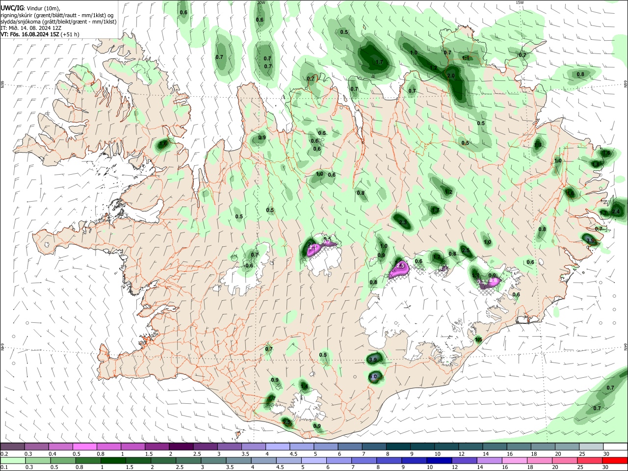
Task: Click the valid time VT: Fös. 16.08.2024 15Z
Action: [30, 34]
